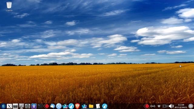This screenshot has width=194, height=109.
Task: Launch the Pale Moon browser icon
Action: tap(59, 106)
